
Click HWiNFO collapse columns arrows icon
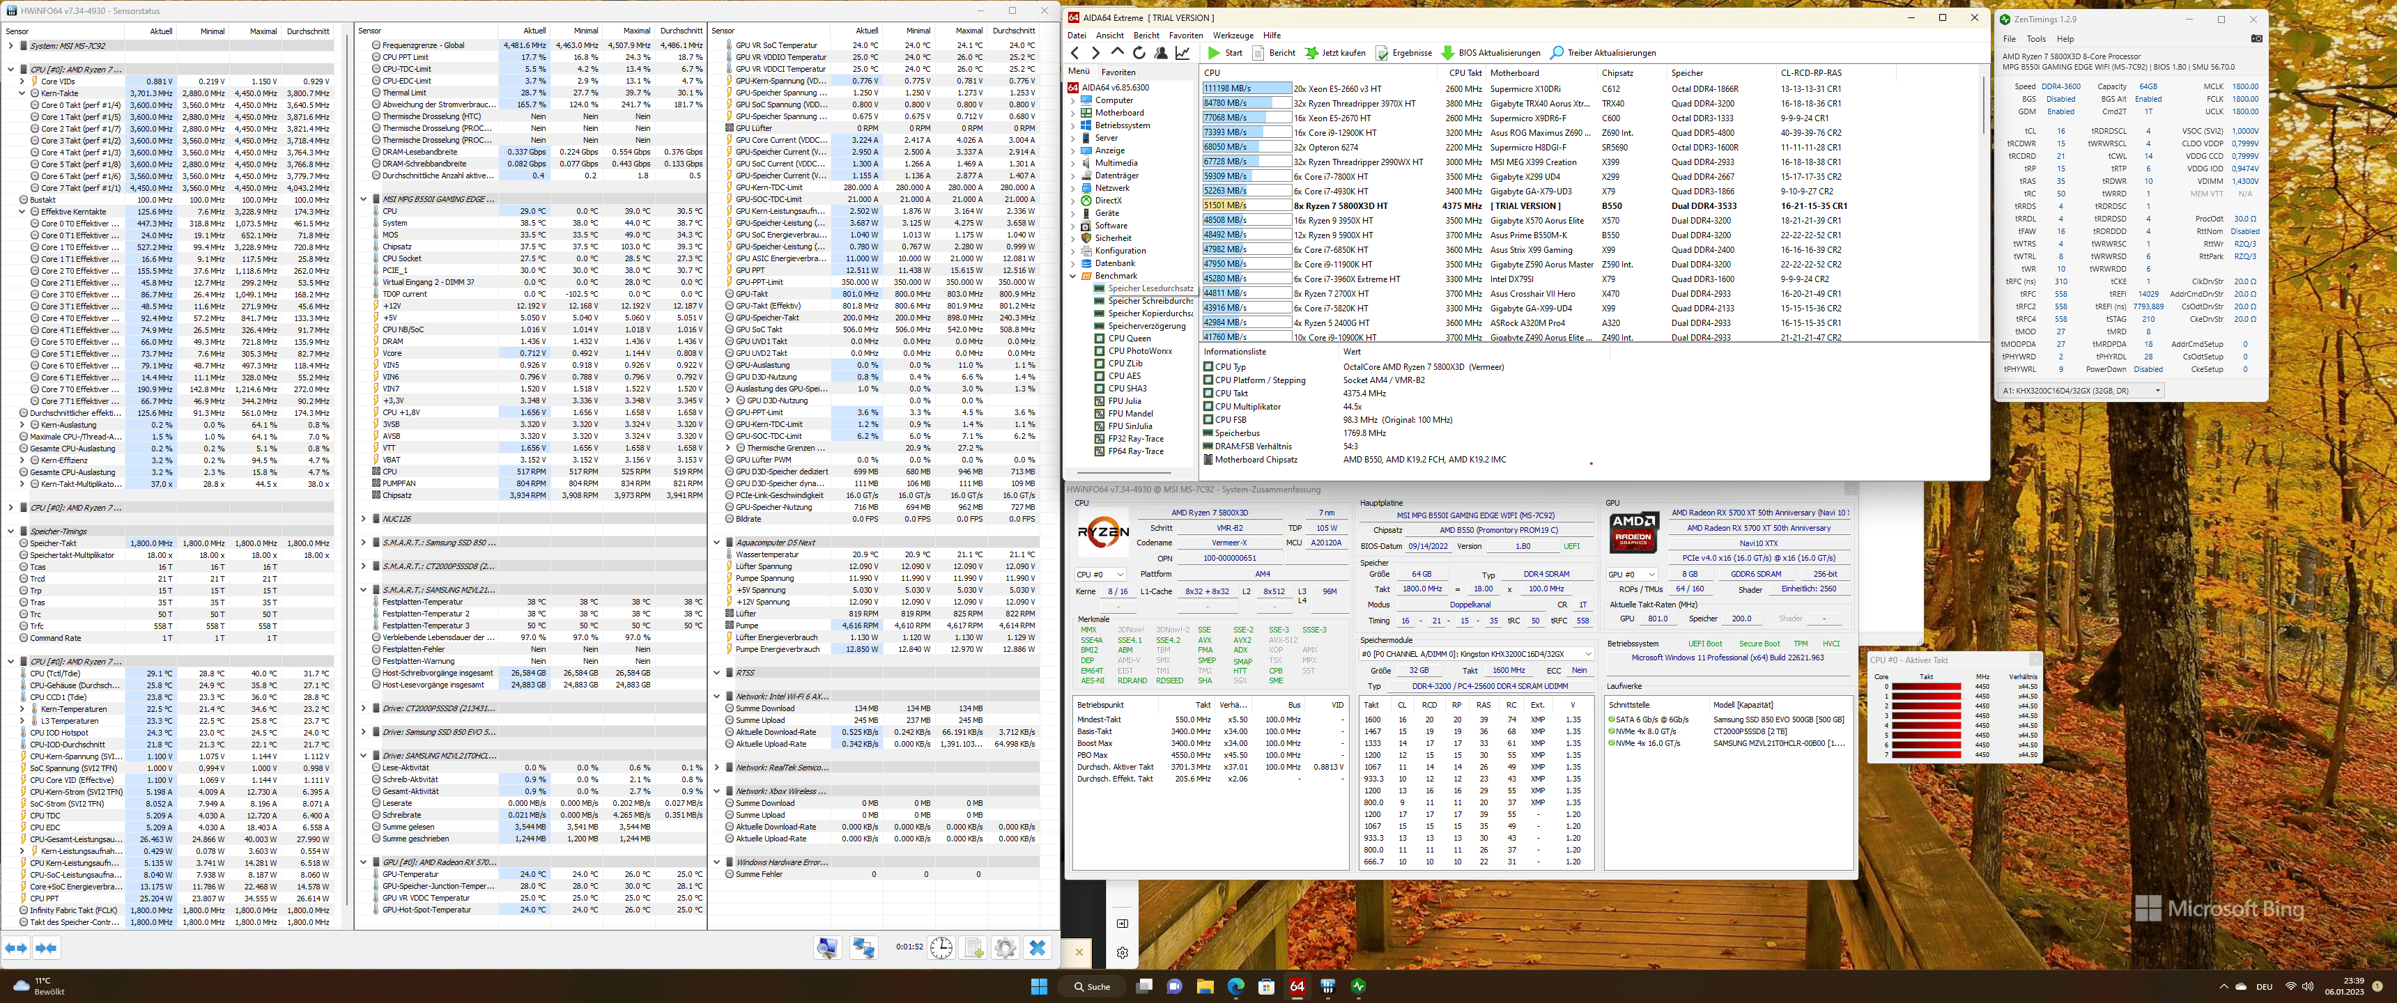pos(45,948)
